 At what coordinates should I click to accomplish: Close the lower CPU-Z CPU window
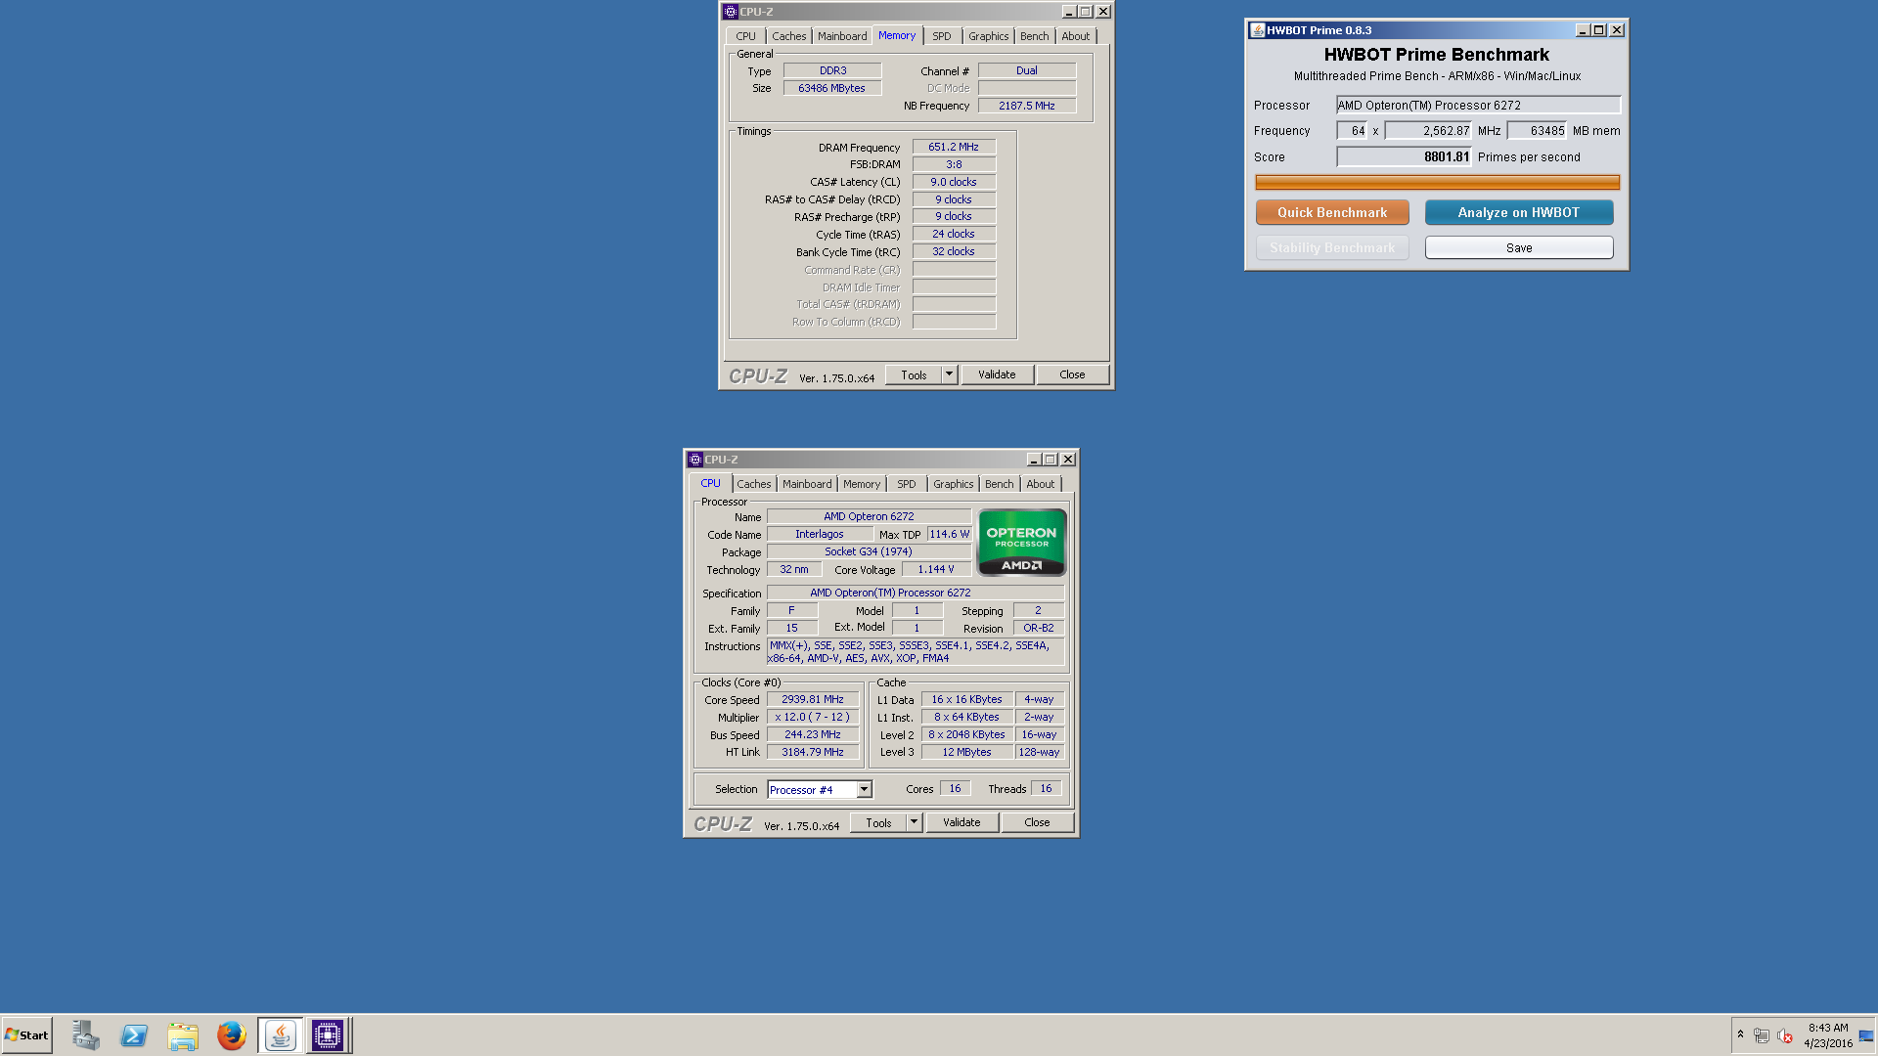[1068, 460]
